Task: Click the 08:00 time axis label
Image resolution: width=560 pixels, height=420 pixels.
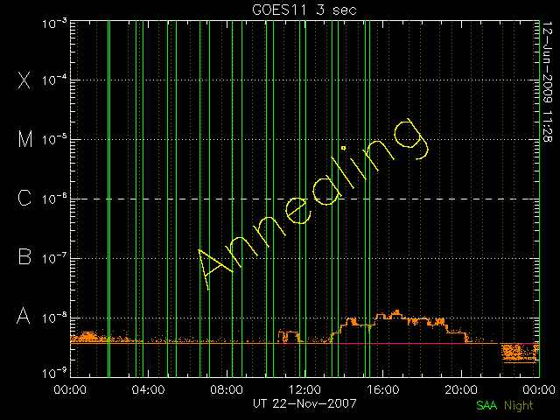Action: point(227,388)
